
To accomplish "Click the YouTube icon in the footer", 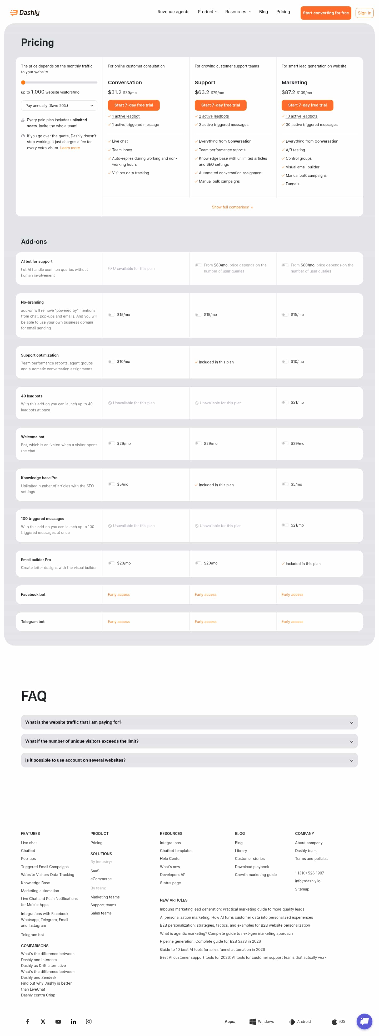I will pyautogui.click(x=58, y=1021).
